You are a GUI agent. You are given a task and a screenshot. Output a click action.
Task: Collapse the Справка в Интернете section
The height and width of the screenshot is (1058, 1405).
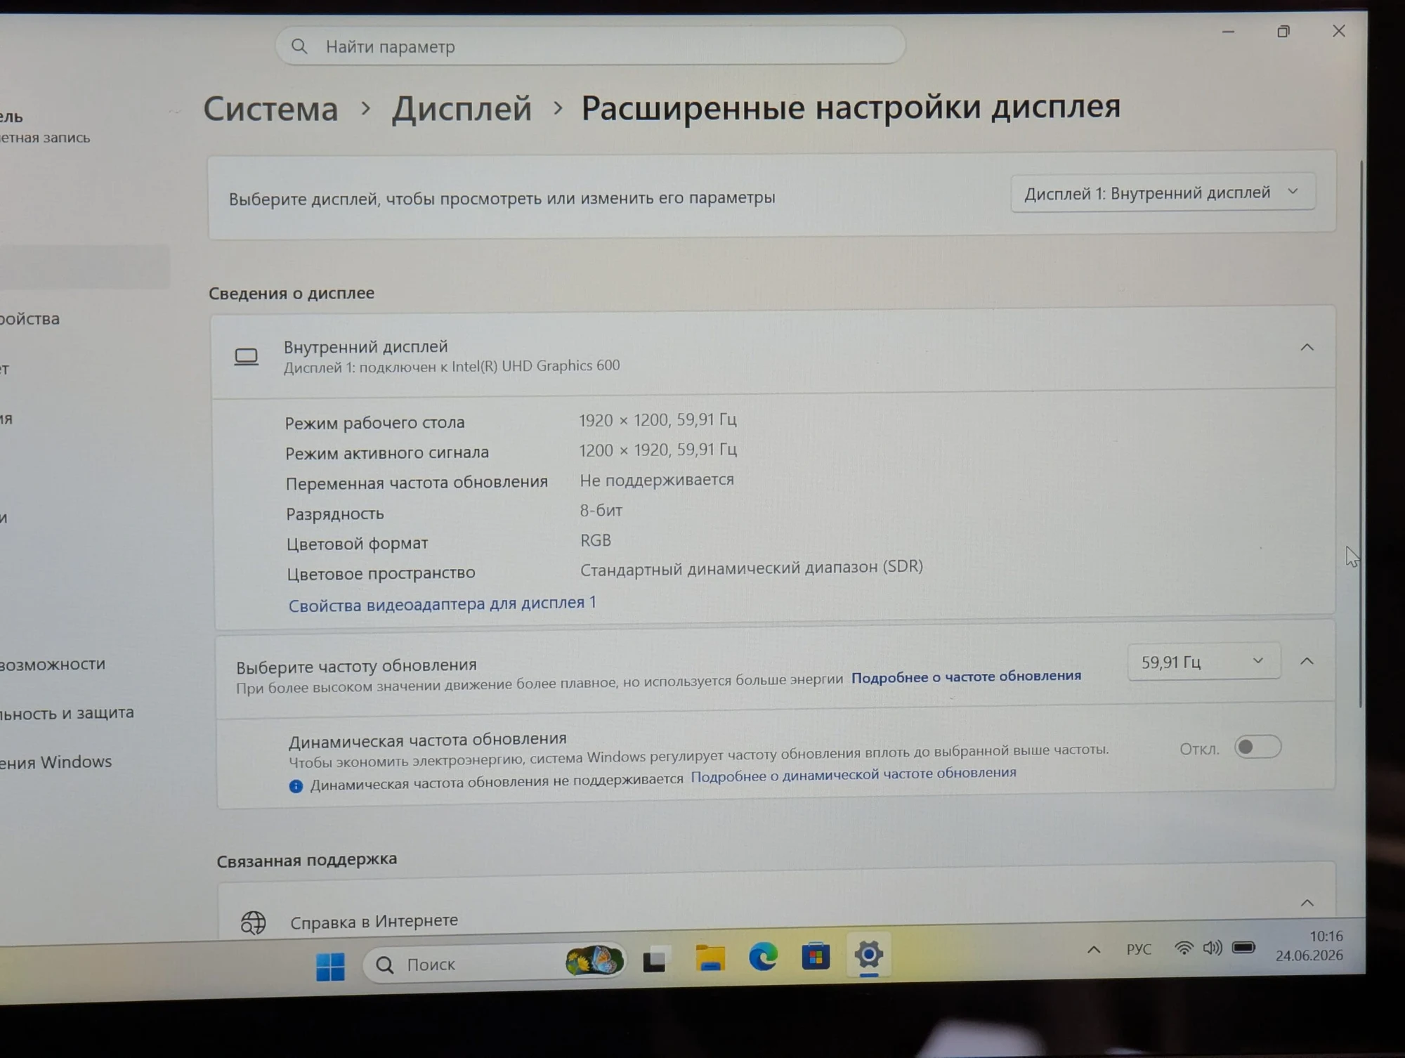(1307, 903)
